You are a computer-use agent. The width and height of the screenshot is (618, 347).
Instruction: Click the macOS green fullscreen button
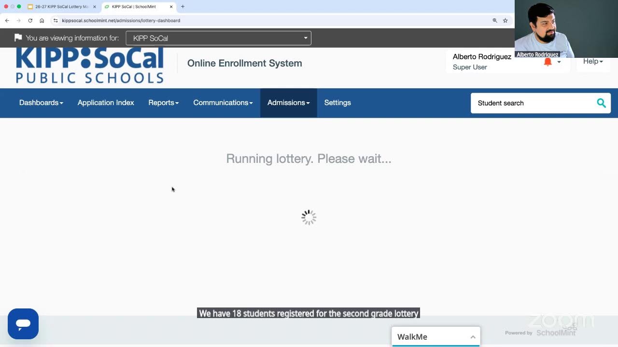19,6
